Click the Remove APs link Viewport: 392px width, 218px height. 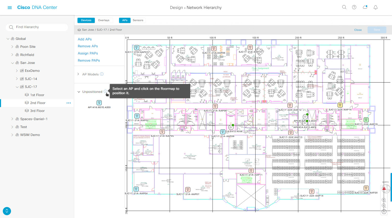pyautogui.click(x=88, y=46)
